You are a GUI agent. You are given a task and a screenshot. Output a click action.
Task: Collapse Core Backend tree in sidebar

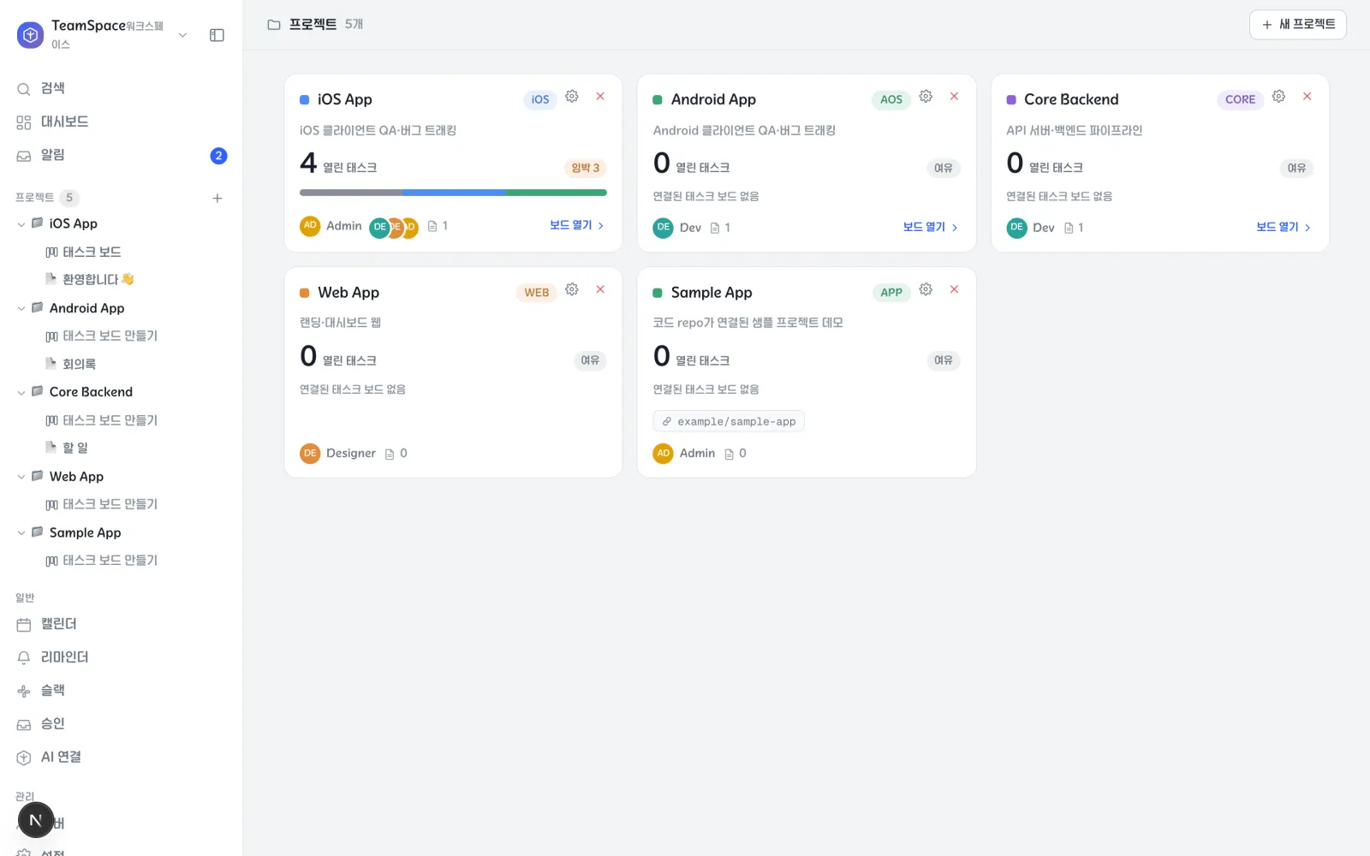click(21, 392)
